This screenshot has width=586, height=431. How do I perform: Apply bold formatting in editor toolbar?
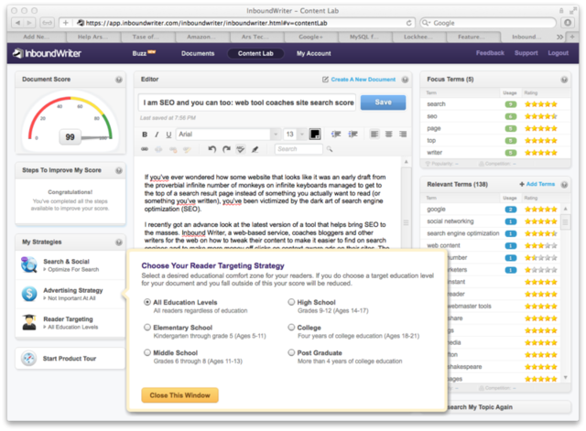[145, 135]
